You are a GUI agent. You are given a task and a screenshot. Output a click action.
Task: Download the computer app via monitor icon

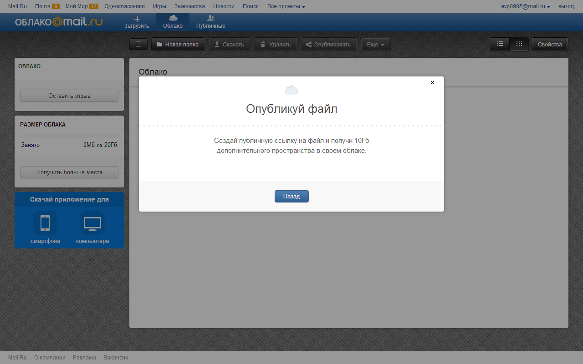click(x=92, y=223)
